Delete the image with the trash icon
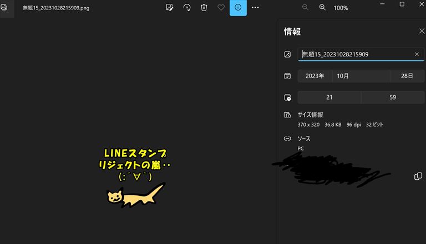Viewport: 426px width, 244px height. coord(204,8)
